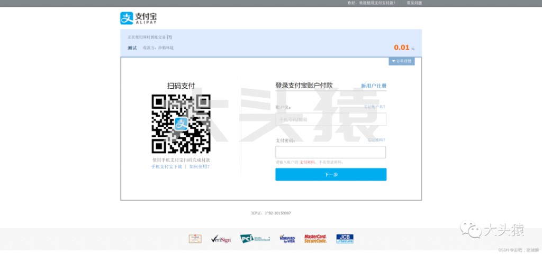Click the QR code image for scan payment
This screenshot has width=542, height=254.
pos(181,124)
